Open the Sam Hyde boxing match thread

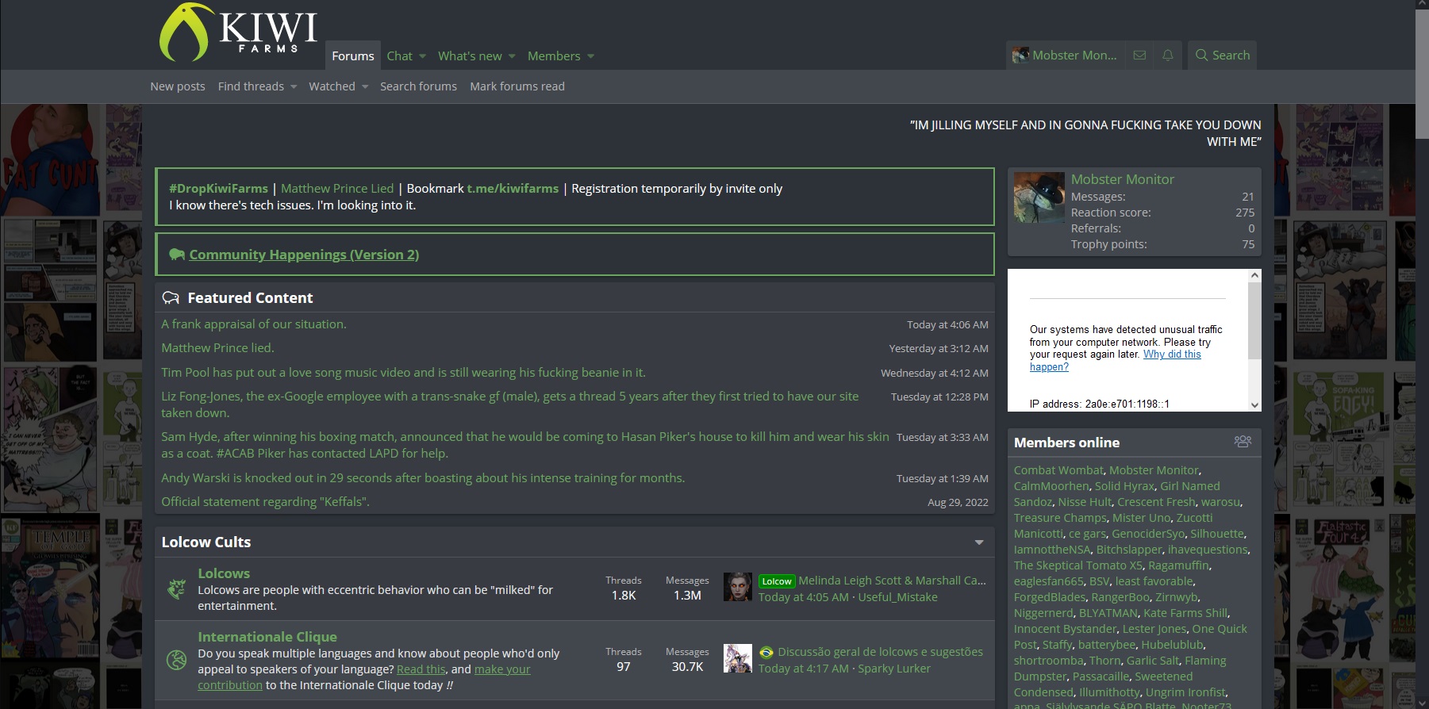(524, 445)
